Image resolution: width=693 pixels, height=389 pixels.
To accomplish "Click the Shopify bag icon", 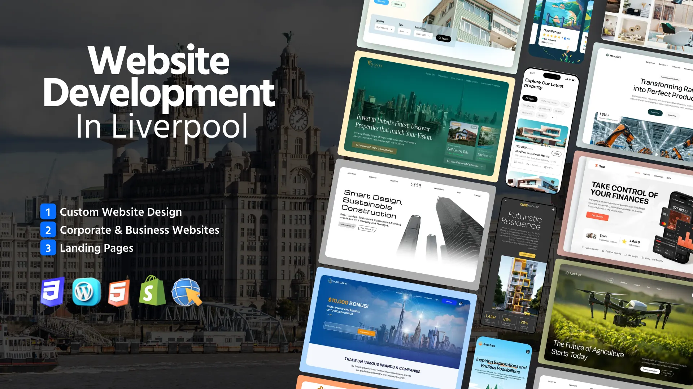I will (152, 291).
